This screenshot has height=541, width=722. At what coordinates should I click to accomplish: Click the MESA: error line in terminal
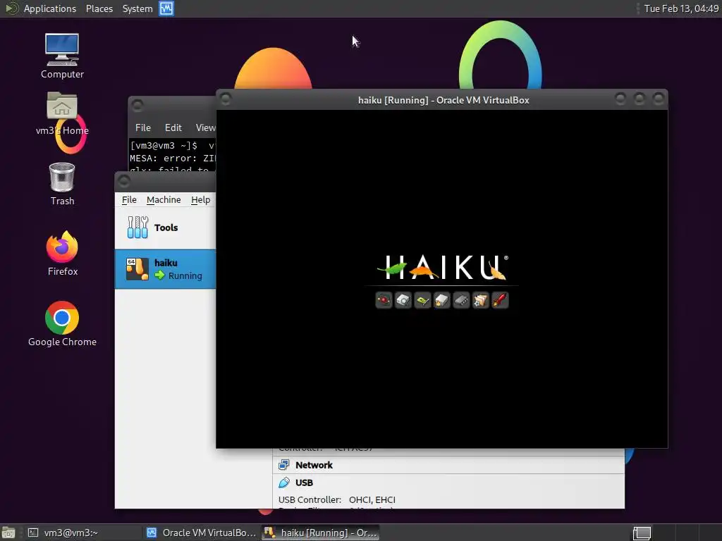(x=173, y=158)
